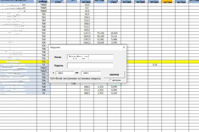Open the filter arrow of the first description column
The image size is (199, 132).
point(35,2)
